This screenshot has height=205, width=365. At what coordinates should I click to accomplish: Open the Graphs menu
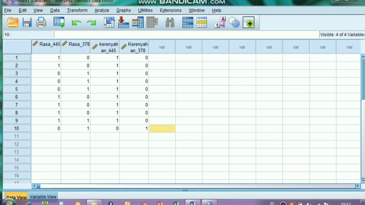point(123,10)
